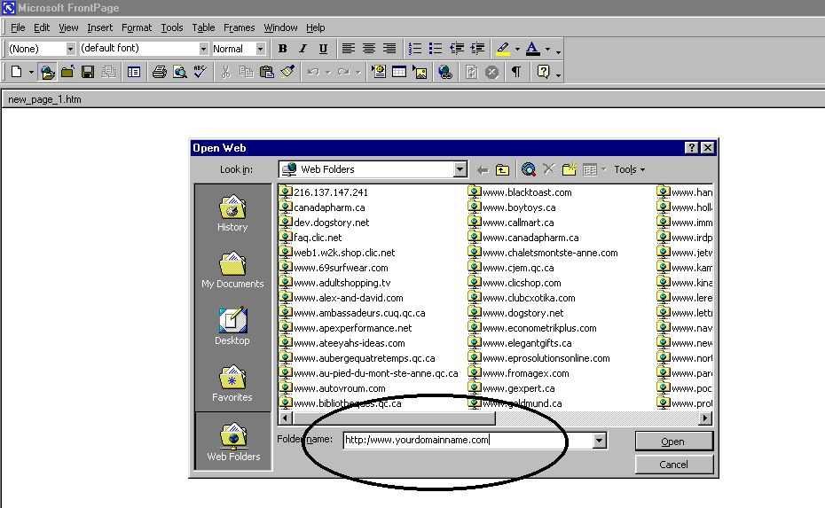Screen dimensions: 825x508
Task: Save the page with the diskette icon
Action: 87,72
